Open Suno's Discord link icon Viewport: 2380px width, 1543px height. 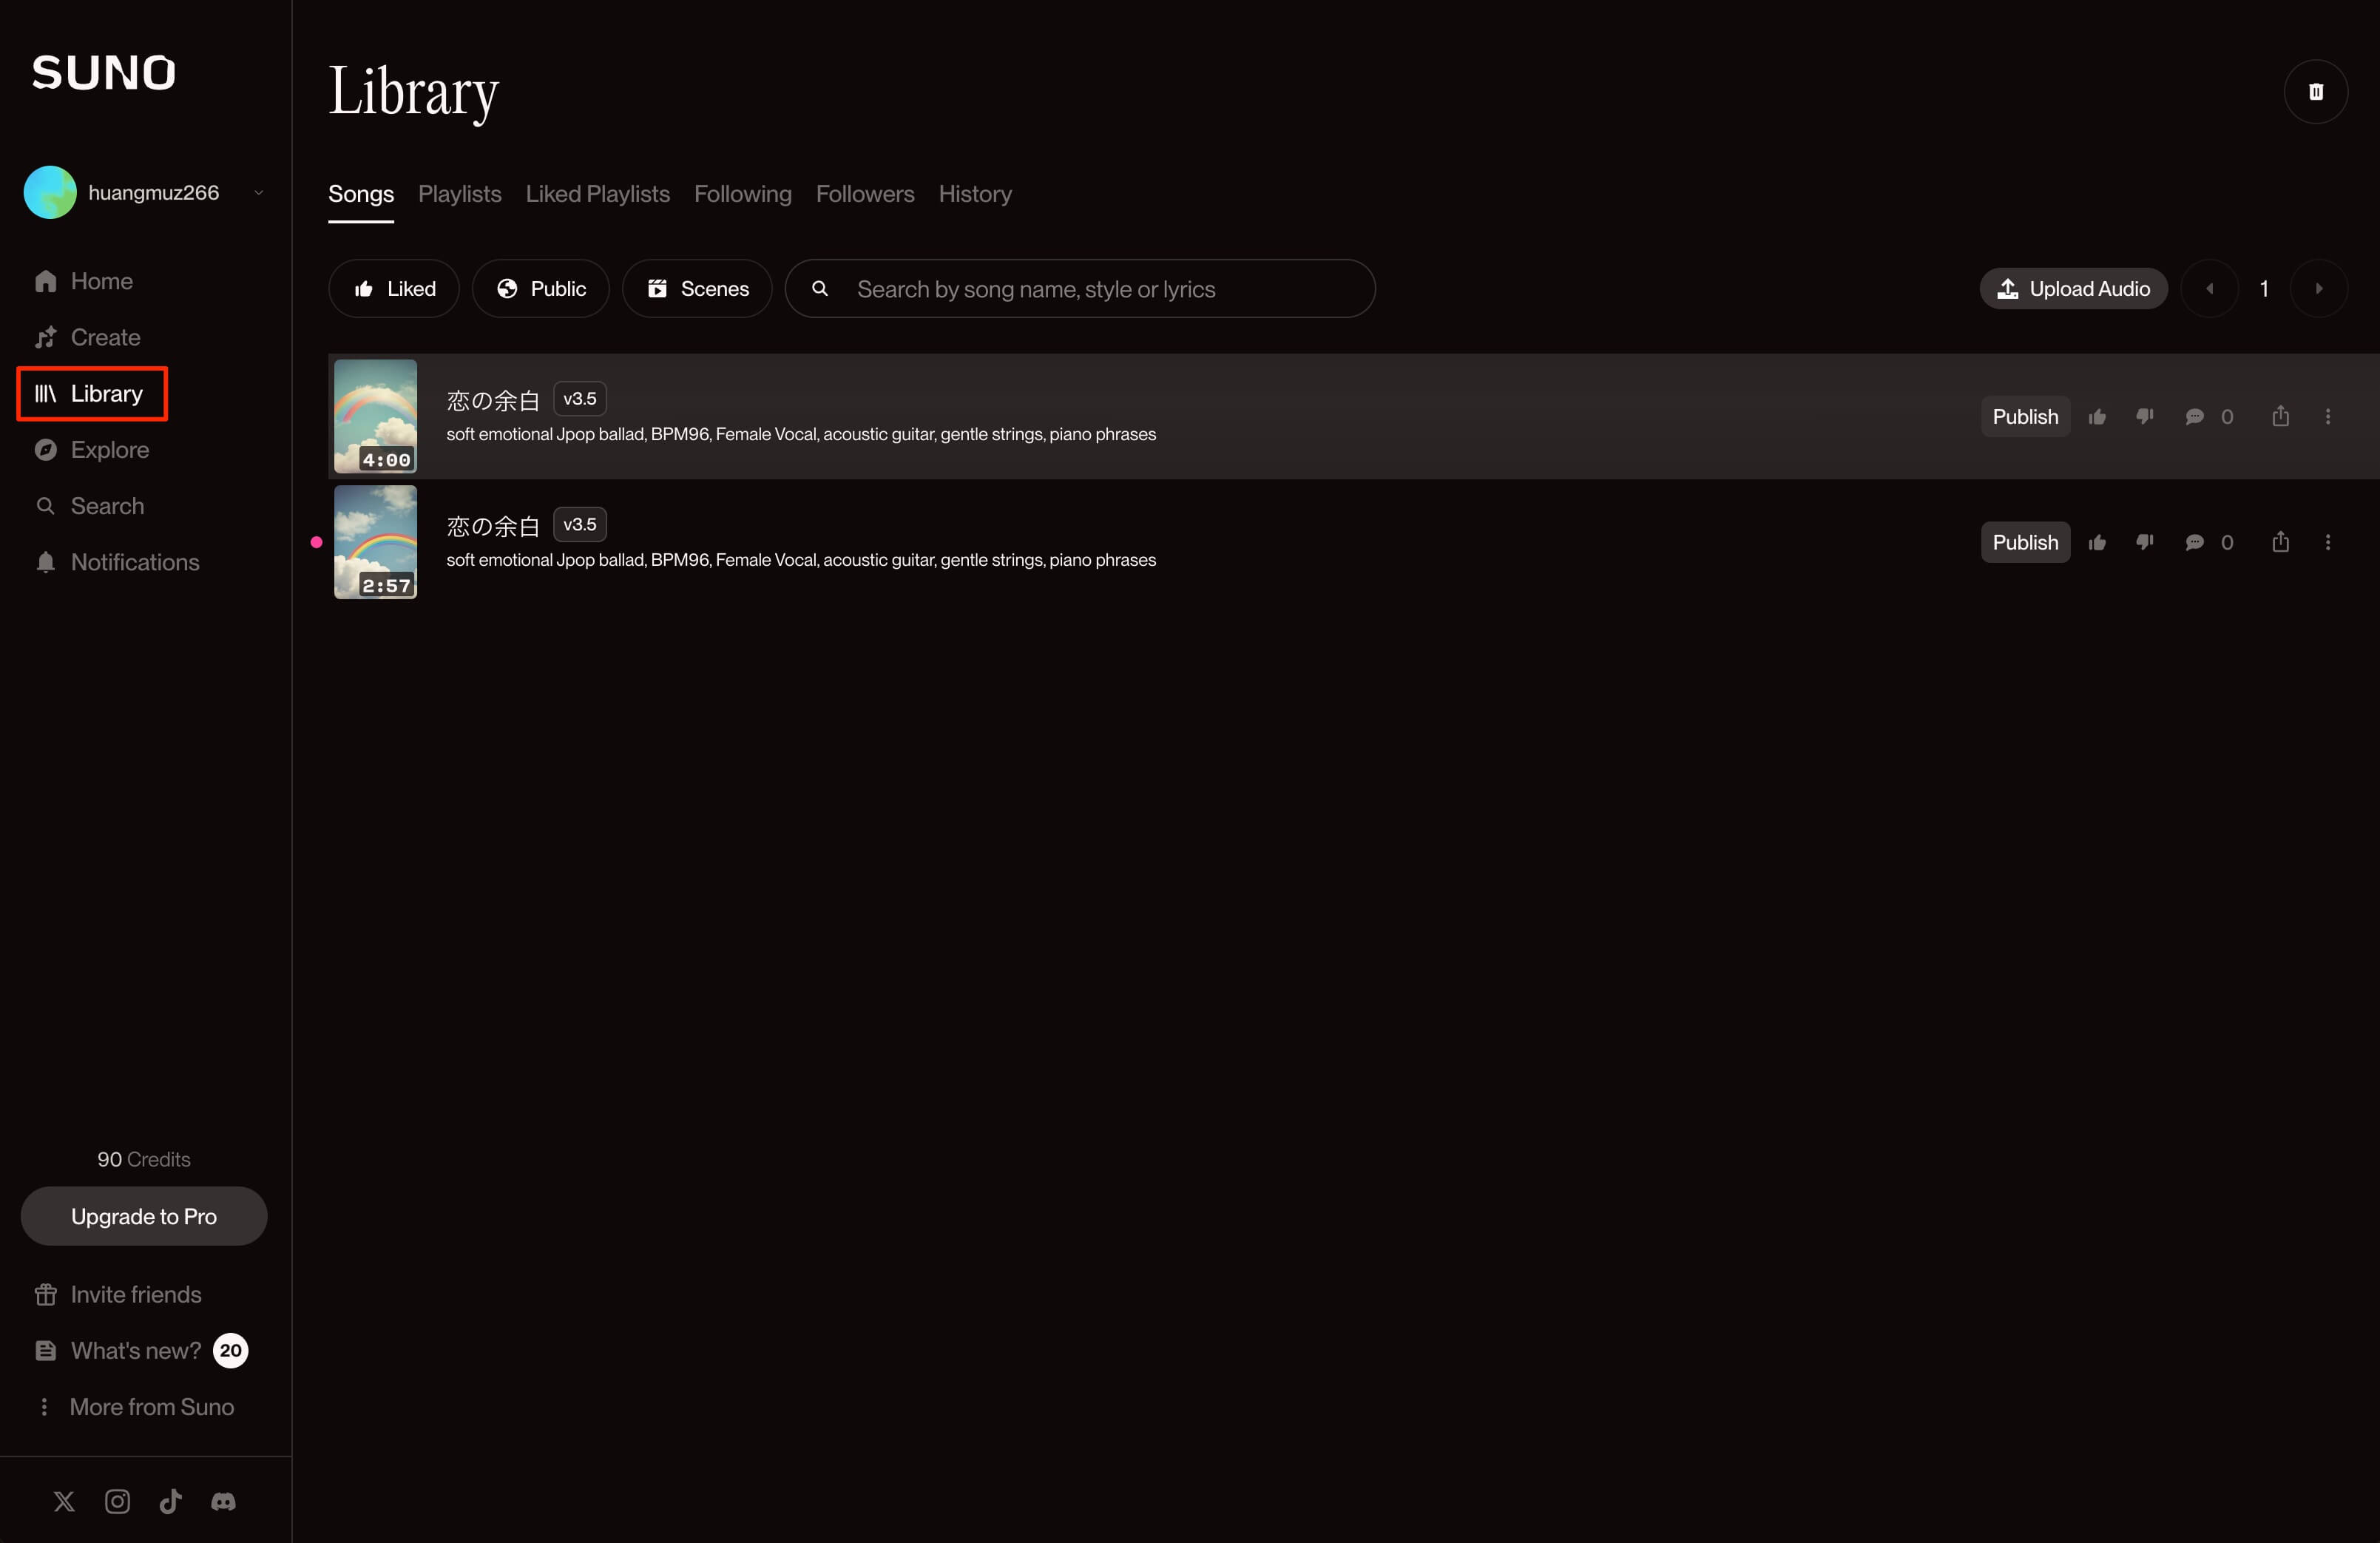coord(223,1501)
